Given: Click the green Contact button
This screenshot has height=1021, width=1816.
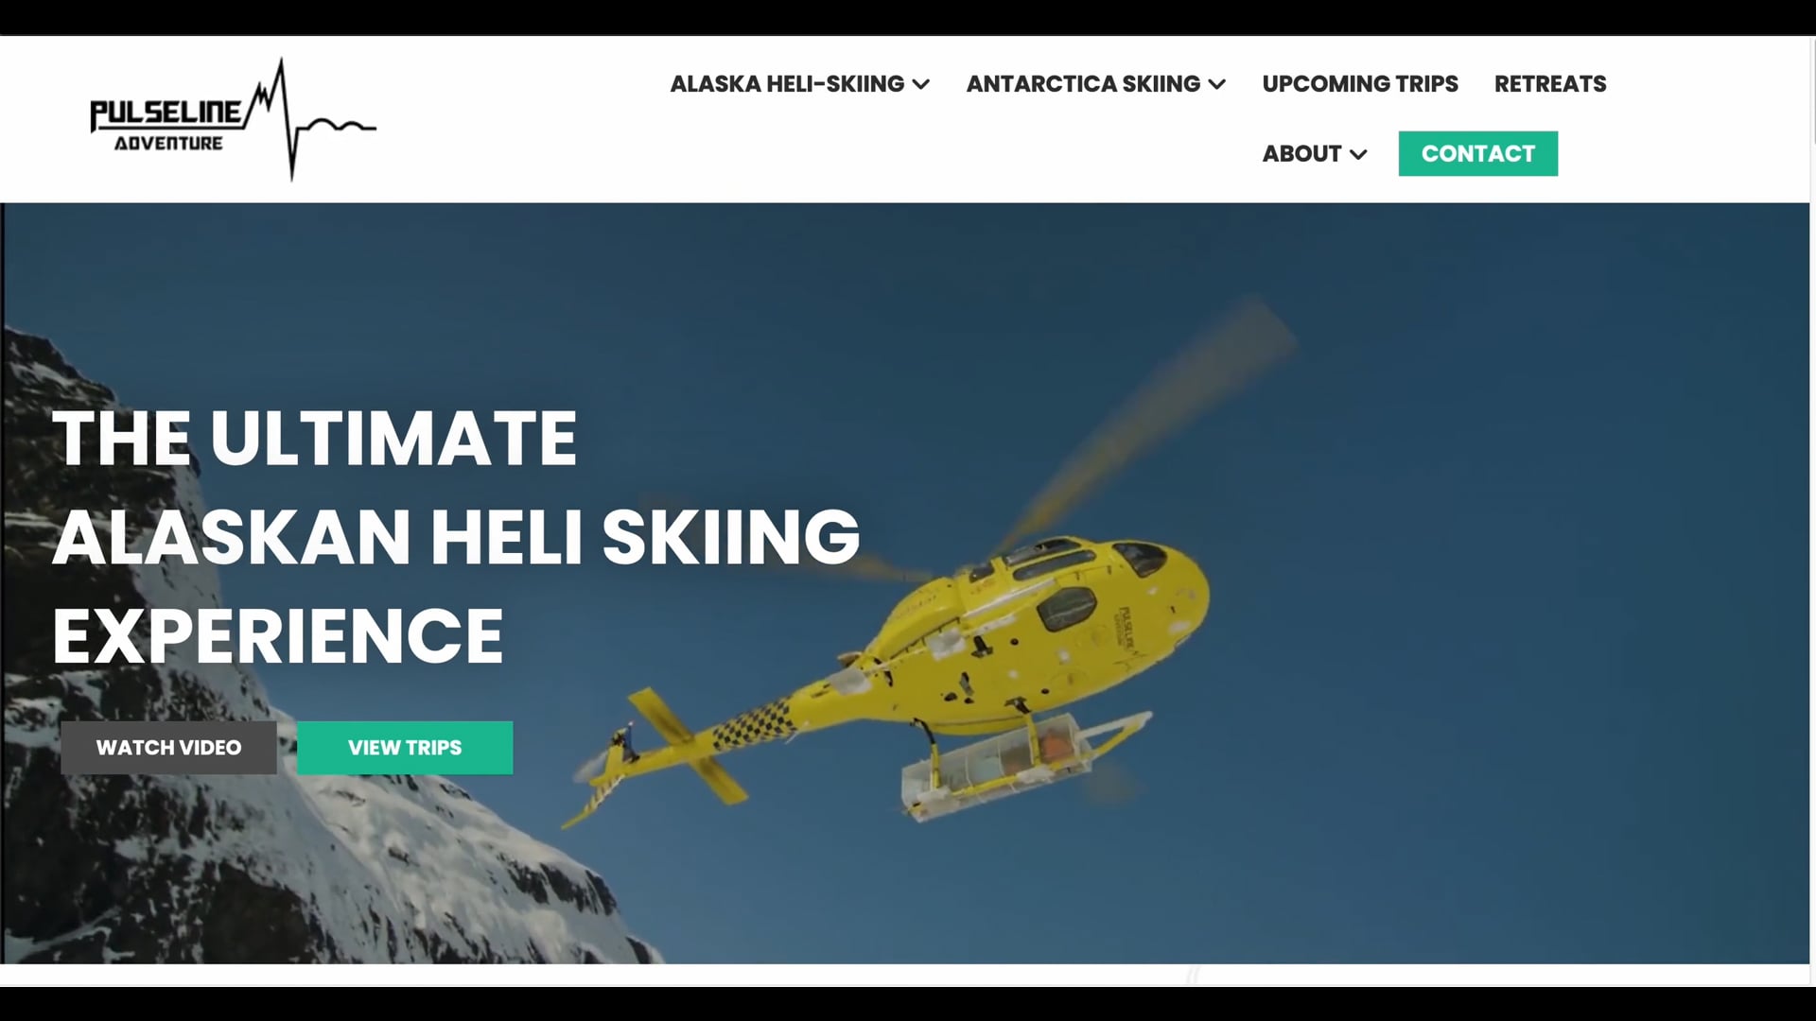Looking at the screenshot, I should 1478,153.
